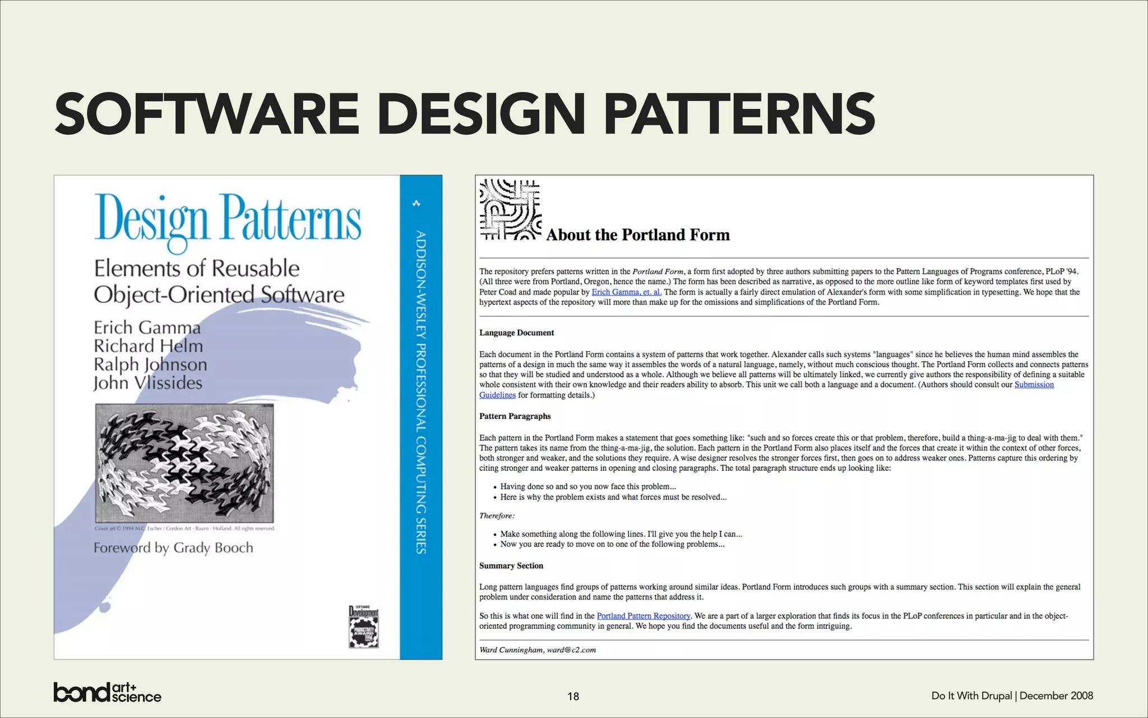Image resolution: width=1148 pixels, height=718 pixels.
Task: Click slide page number 18
Action: coord(573,696)
